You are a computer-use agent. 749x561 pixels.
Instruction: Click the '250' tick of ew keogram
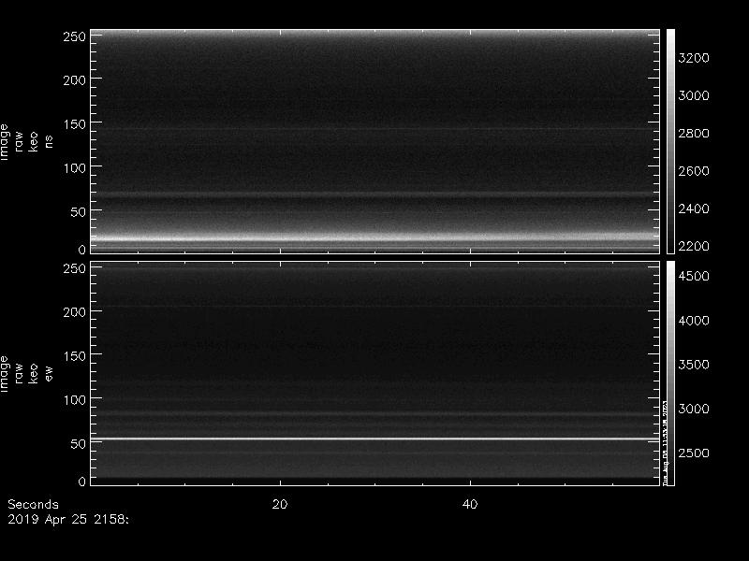point(75,268)
